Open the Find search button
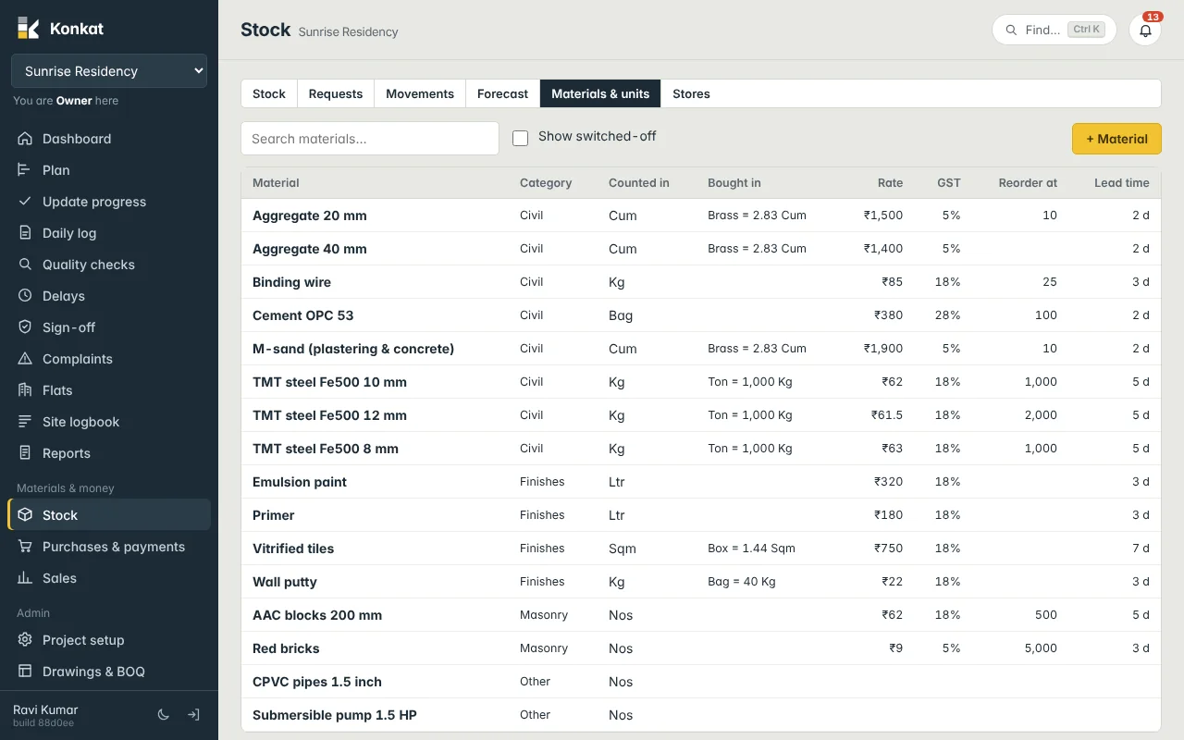 [x=1054, y=30]
